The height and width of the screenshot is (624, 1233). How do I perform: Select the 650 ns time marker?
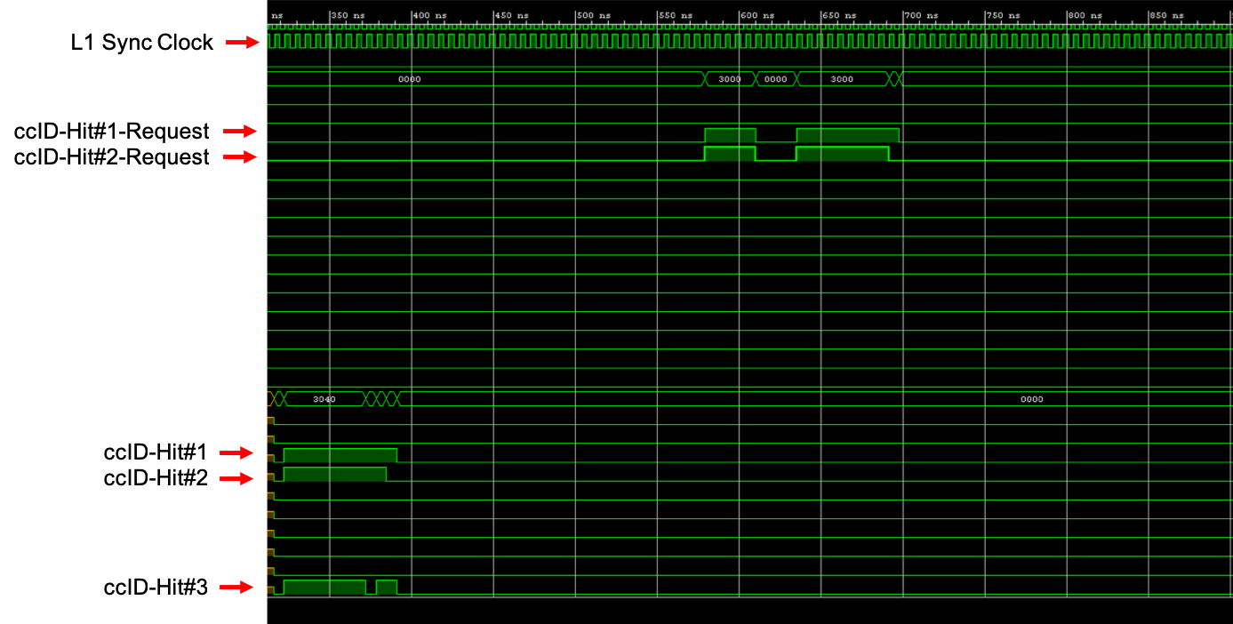click(840, 16)
